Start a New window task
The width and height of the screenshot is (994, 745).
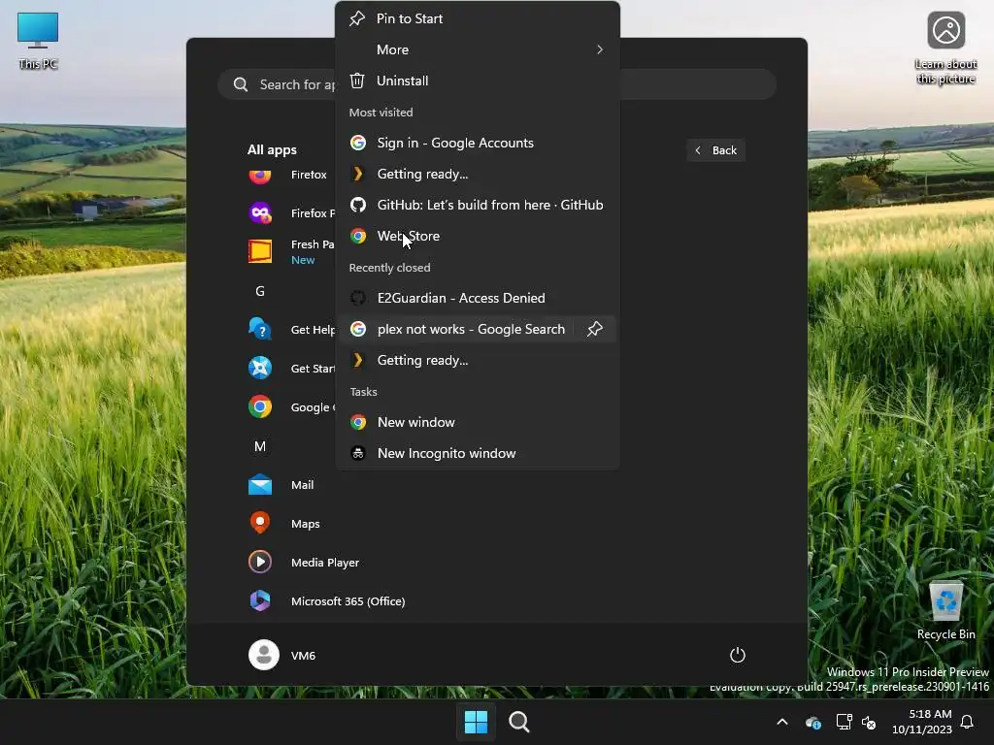click(478, 422)
